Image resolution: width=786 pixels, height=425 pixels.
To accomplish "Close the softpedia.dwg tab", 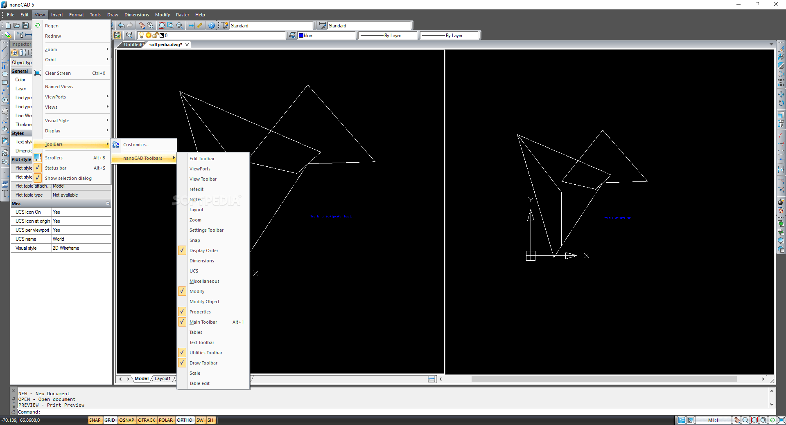I will (187, 45).
